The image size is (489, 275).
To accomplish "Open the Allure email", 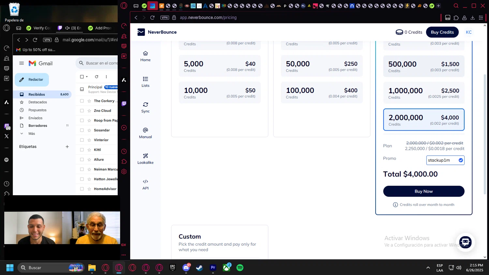I will click(99, 160).
